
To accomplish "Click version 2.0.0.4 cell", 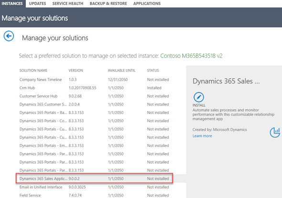I will (74, 104).
